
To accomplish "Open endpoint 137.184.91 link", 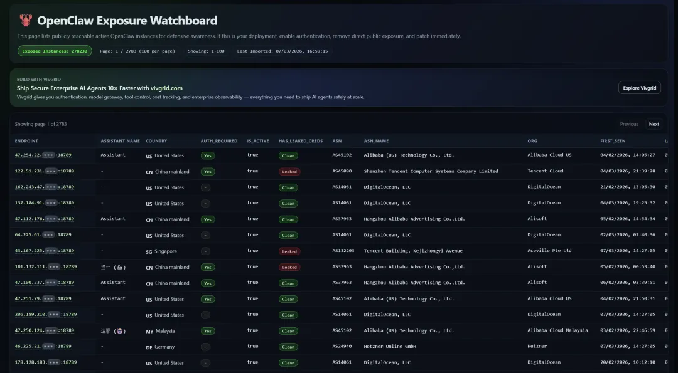I will click(44, 203).
